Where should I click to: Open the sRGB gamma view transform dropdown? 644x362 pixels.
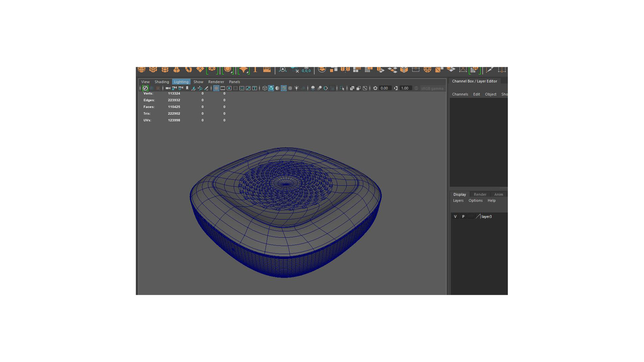point(432,88)
